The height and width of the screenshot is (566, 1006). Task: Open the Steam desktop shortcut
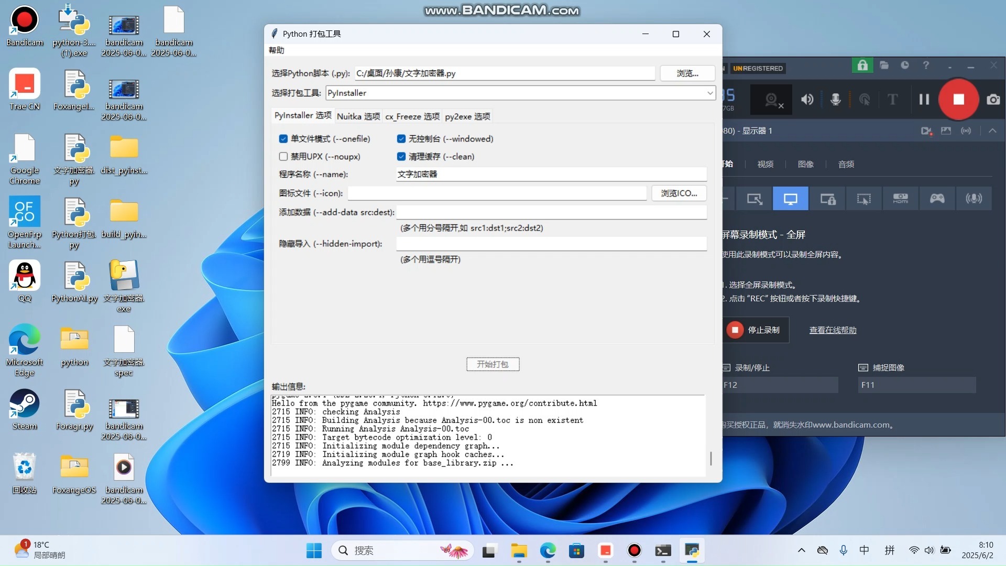point(25,410)
